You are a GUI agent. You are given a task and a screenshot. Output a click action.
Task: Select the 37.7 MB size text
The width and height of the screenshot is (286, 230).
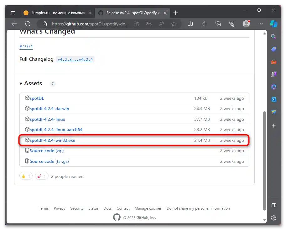(x=202, y=119)
